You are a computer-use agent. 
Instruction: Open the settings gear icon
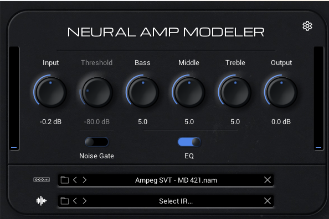pos(307,26)
